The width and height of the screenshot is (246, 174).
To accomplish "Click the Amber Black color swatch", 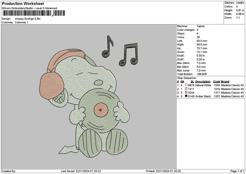I will point(186,96).
